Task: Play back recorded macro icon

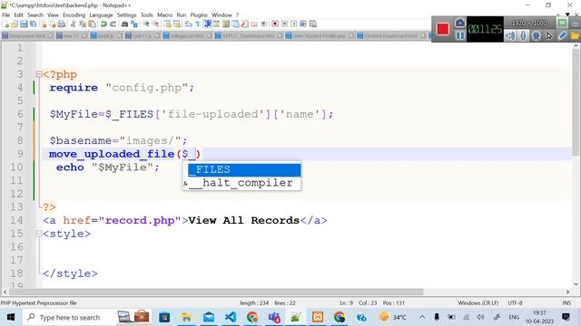Action: (293, 24)
